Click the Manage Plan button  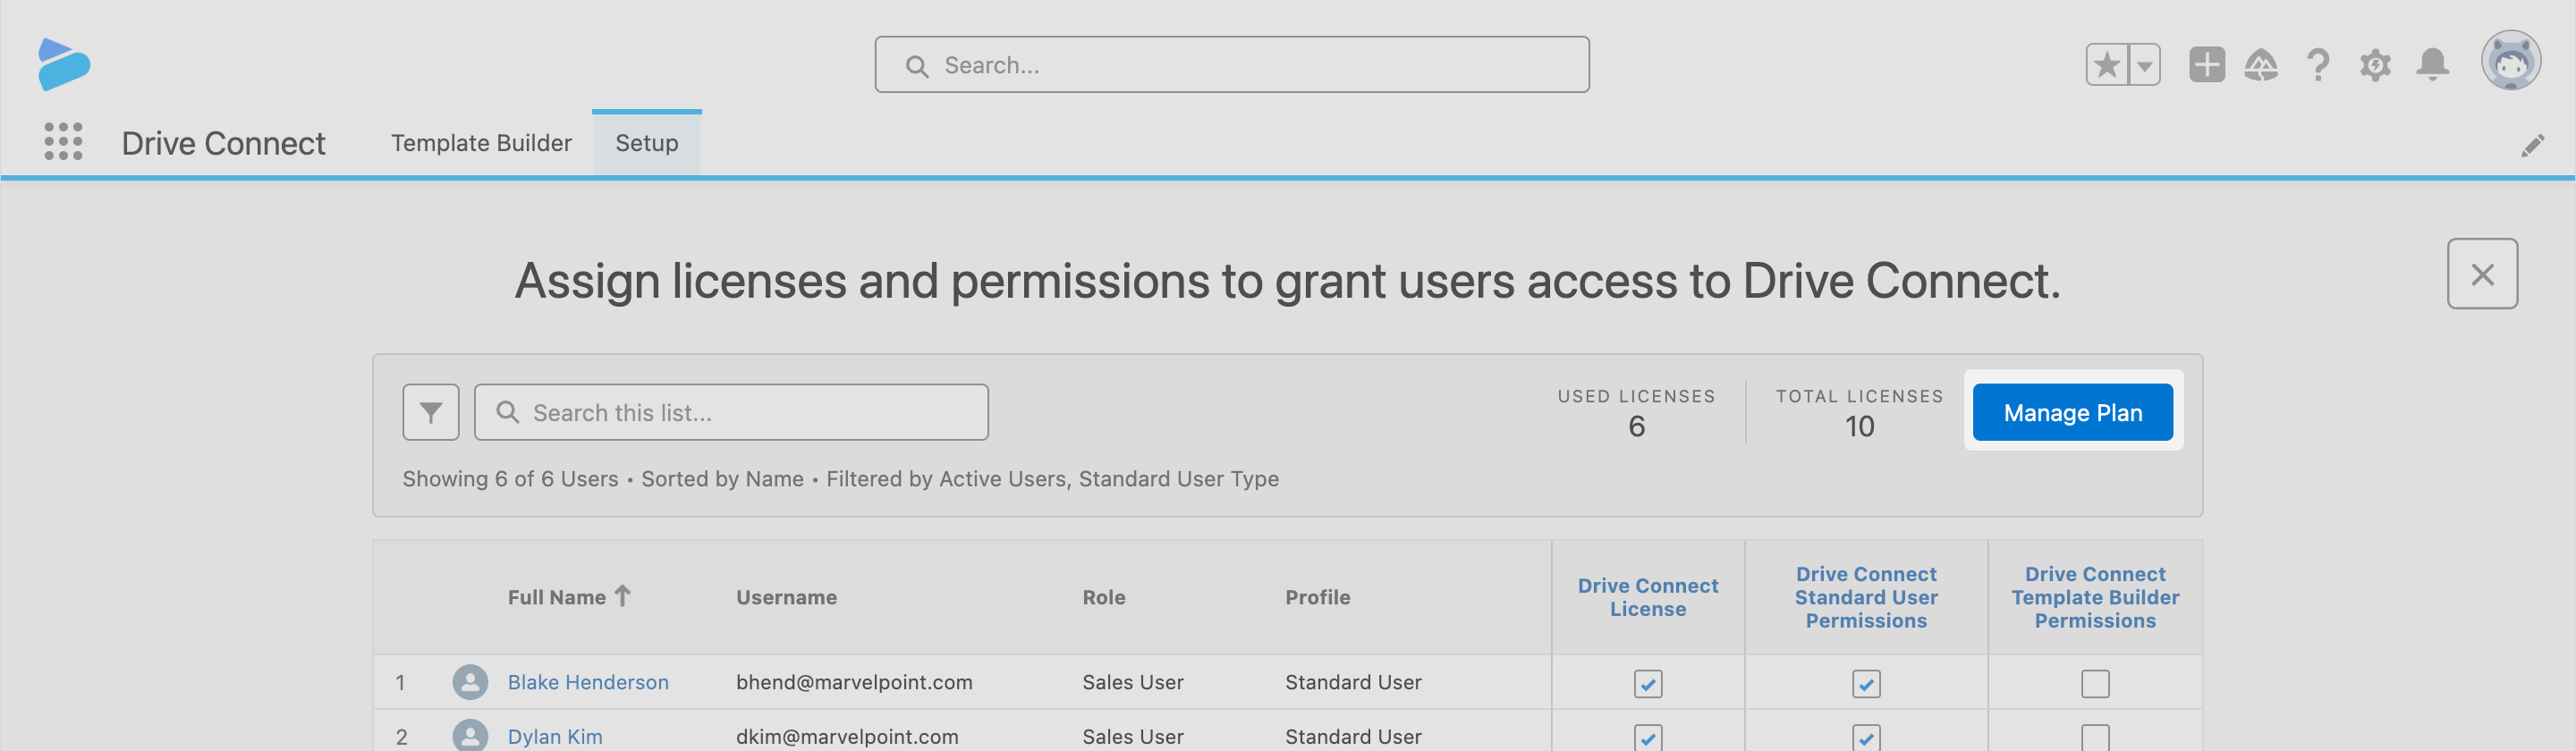[x=2072, y=412]
